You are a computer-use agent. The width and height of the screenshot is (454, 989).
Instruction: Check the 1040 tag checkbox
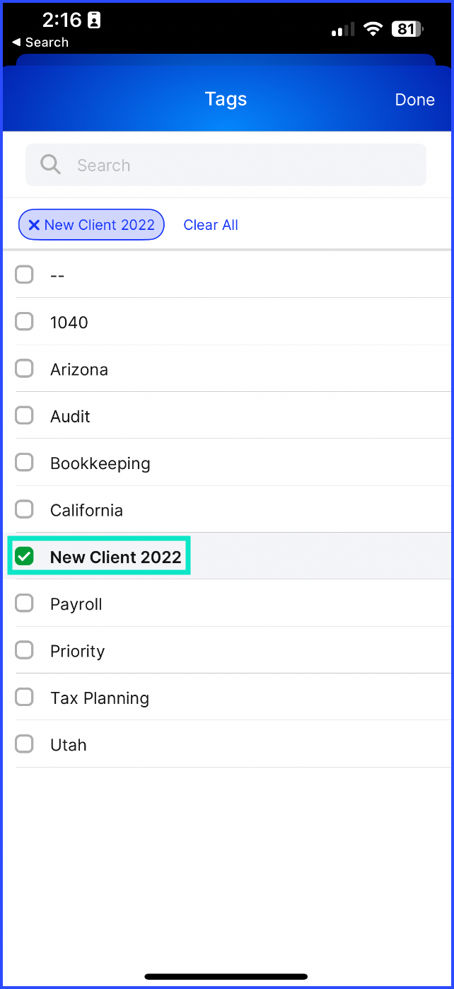click(x=25, y=322)
